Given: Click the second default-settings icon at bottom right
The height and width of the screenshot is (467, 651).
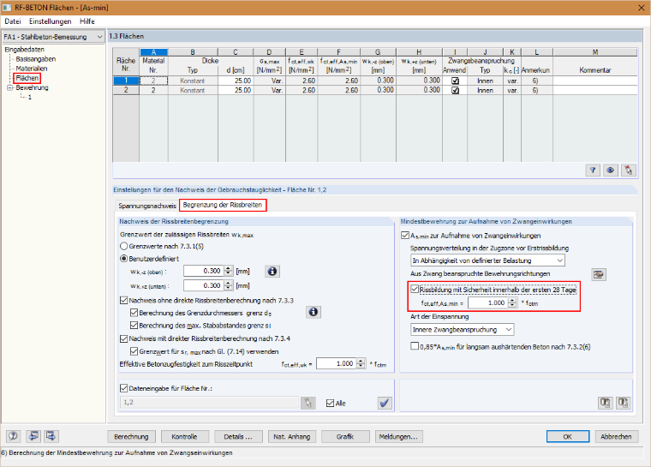Looking at the screenshot, I should point(624,403).
